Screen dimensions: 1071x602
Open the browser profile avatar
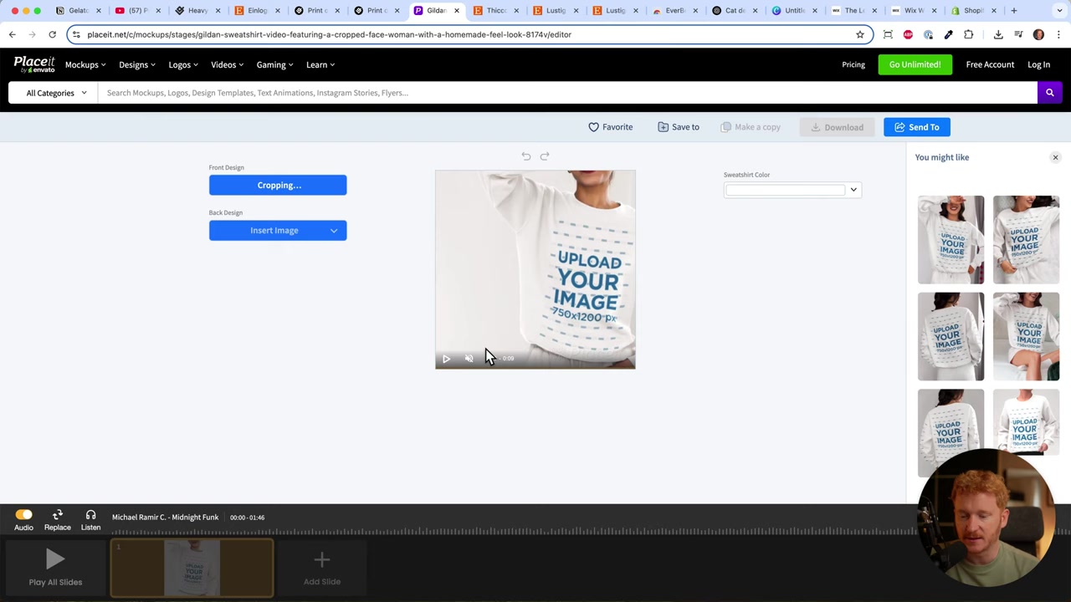click(x=1038, y=34)
